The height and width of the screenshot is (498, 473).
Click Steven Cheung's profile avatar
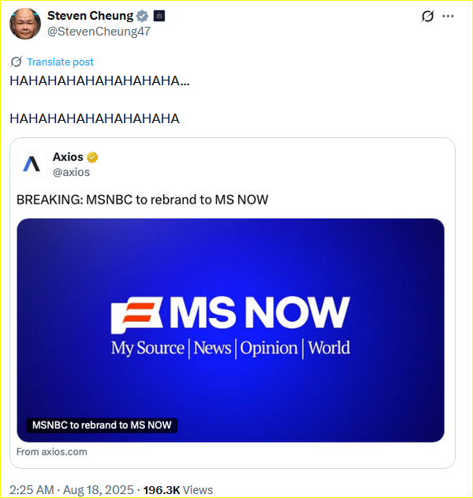click(x=25, y=24)
